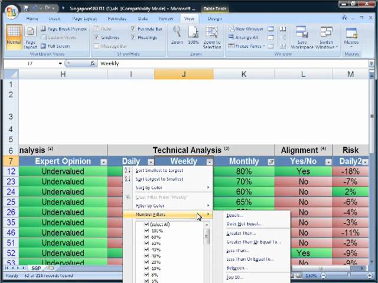
Task: Open Freeze Panes dropdown
Action: pyautogui.click(x=246, y=46)
